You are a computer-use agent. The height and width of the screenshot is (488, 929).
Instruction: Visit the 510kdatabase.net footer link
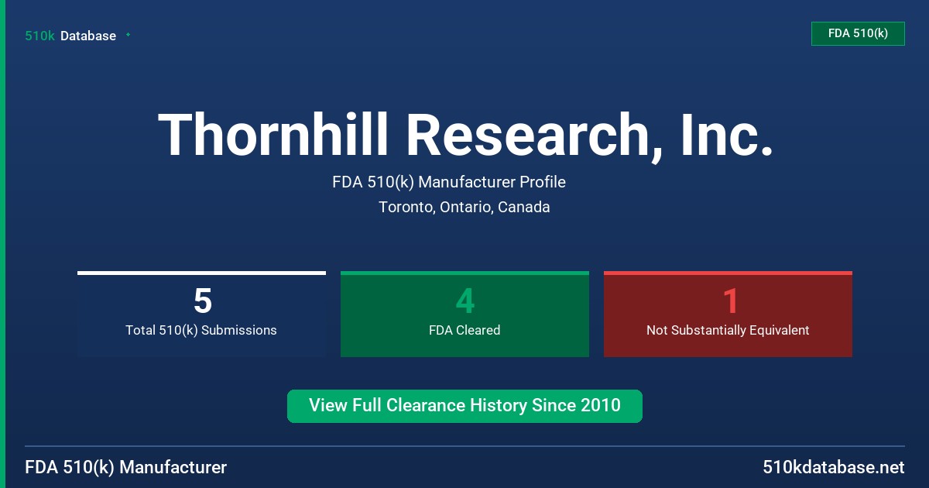pyautogui.click(x=833, y=467)
